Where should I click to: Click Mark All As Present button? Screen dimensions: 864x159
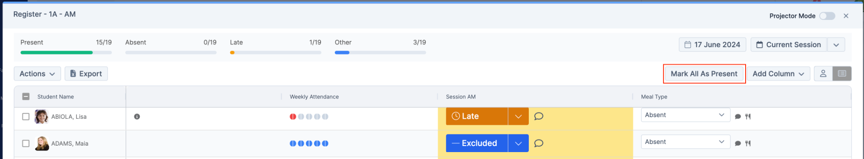(704, 74)
